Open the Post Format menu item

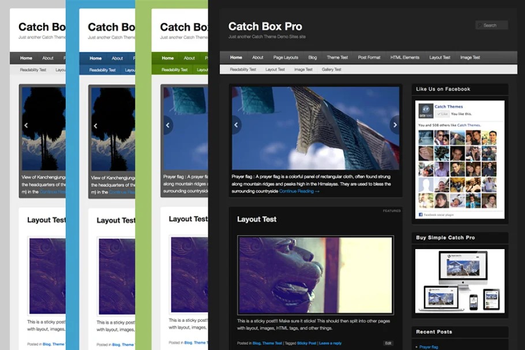(369, 58)
